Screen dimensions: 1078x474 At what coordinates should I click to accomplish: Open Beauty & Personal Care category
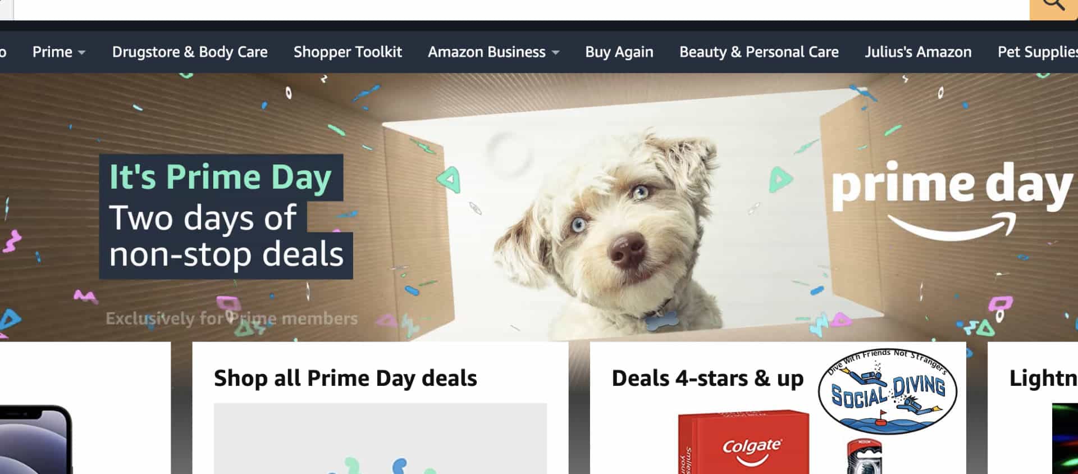(759, 52)
